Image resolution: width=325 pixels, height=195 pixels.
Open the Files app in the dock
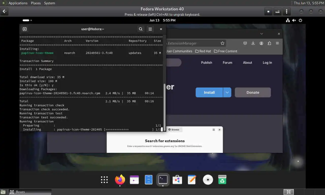click(x=149, y=180)
